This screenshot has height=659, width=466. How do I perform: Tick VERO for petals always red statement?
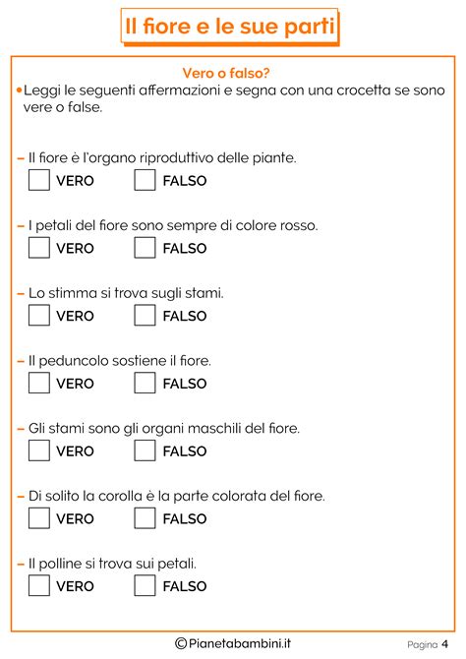[39, 248]
